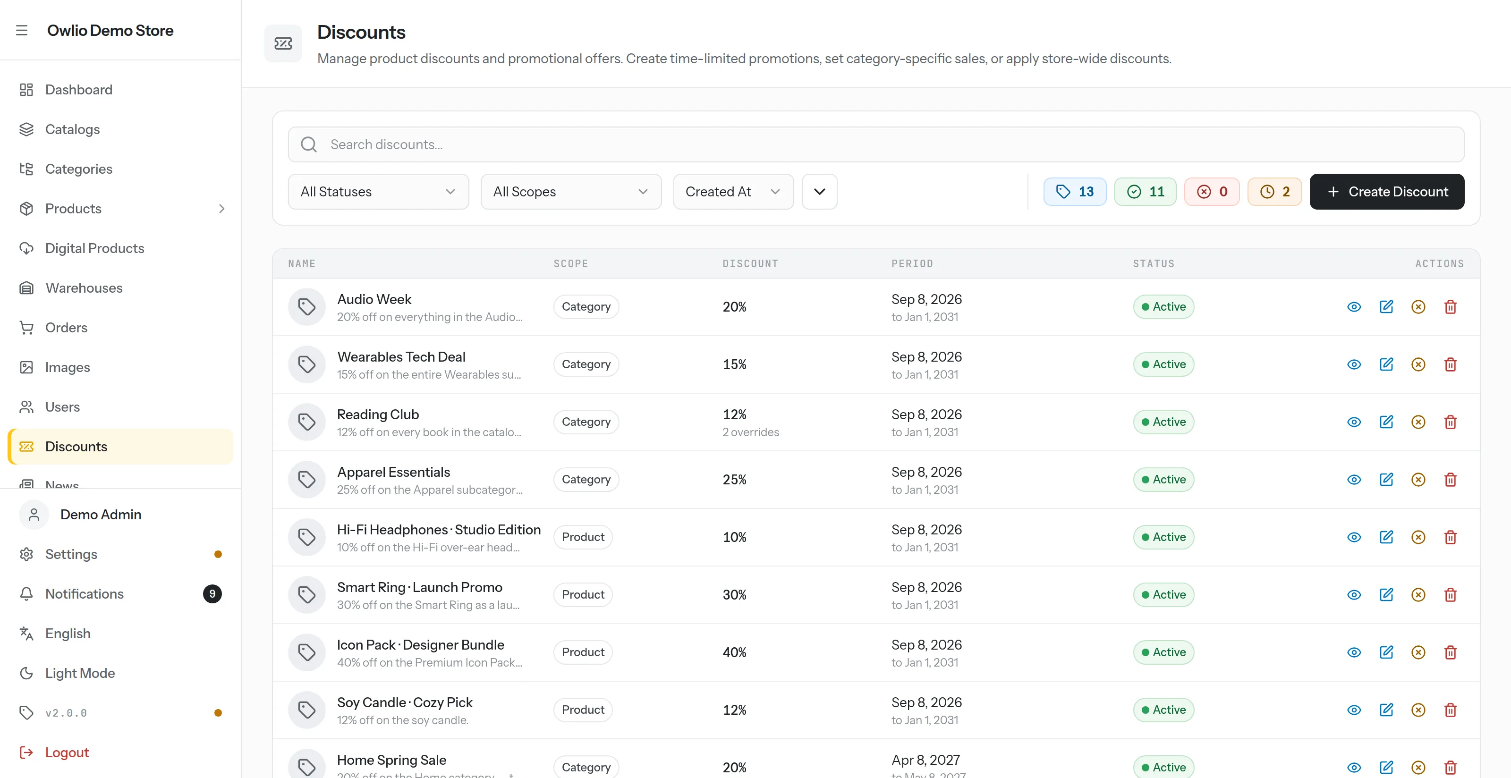Click the Discounts page header icon

(283, 43)
